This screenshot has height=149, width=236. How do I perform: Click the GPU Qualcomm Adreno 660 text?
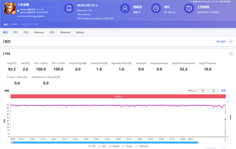pos(95,18)
